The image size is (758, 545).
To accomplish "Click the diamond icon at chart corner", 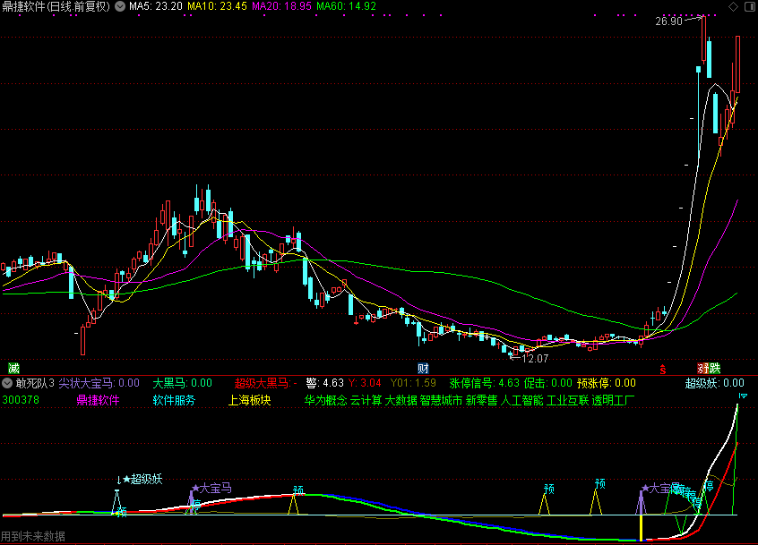I will [733, 6].
